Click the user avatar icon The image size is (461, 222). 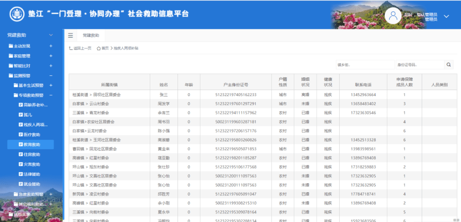pos(393,16)
